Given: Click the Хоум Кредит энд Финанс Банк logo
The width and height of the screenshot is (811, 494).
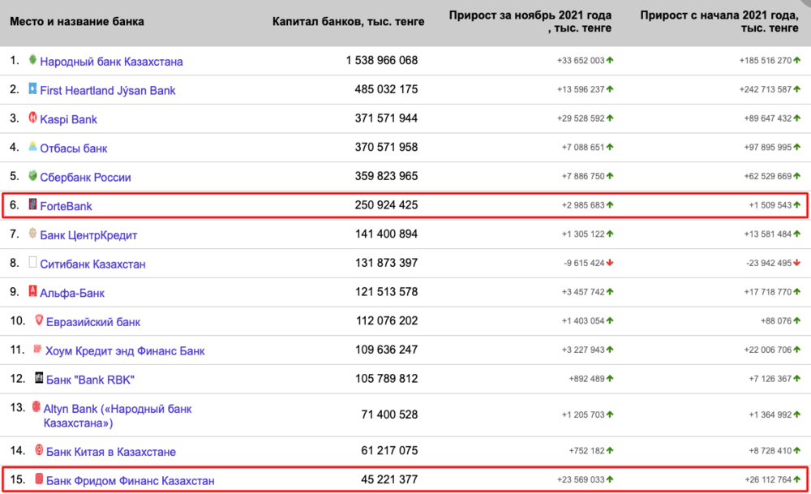Looking at the screenshot, I should (x=37, y=349).
